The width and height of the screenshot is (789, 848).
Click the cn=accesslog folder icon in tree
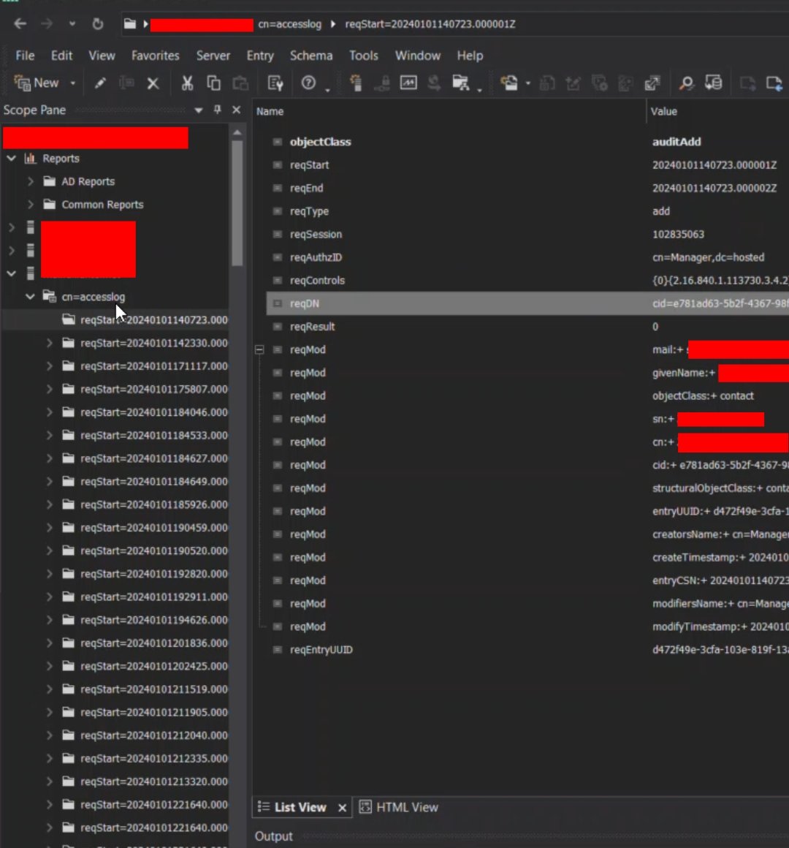click(x=50, y=296)
